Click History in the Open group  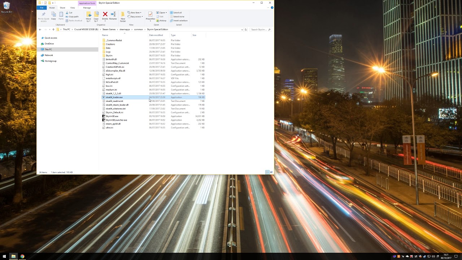pos(161,21)
